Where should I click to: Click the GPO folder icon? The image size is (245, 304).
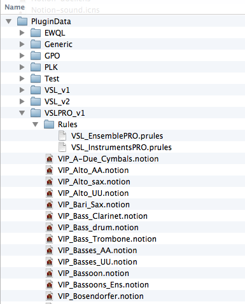point(36,55)
